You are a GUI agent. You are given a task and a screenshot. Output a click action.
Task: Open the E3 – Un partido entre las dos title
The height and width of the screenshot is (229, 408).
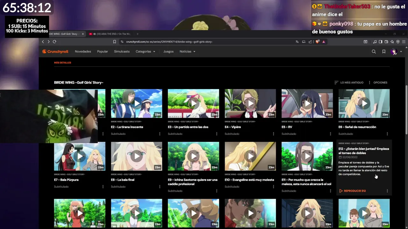pyautogui.click(x=188, y=127)
